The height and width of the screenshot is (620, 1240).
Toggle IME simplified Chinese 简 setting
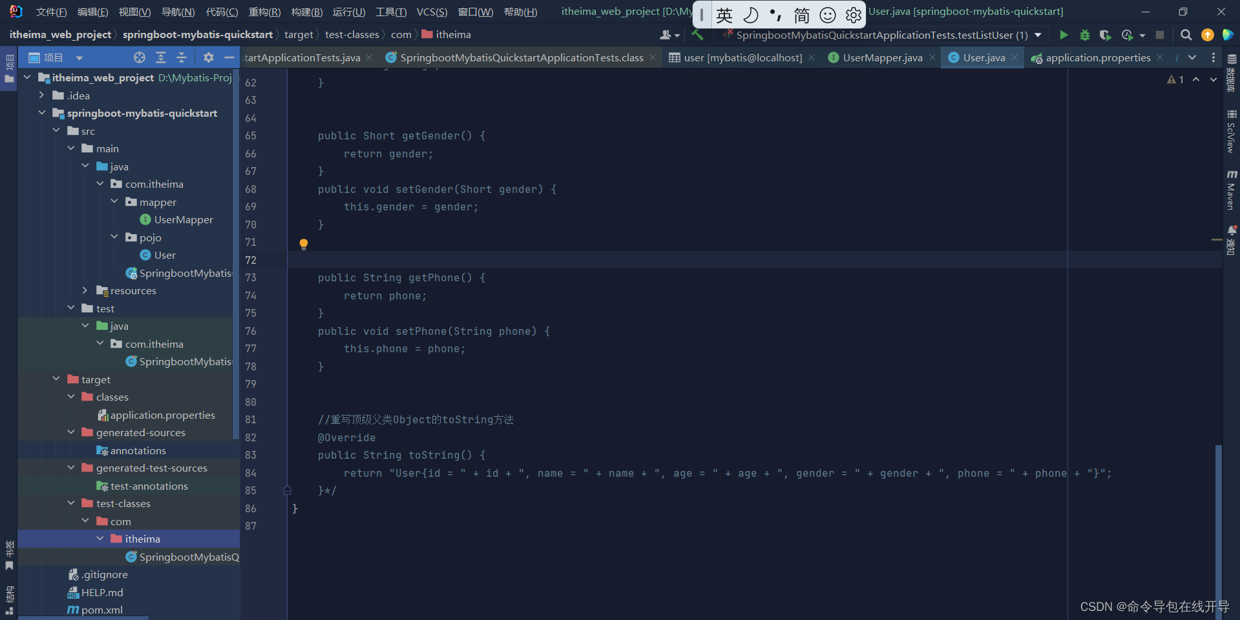coord(802,15)
